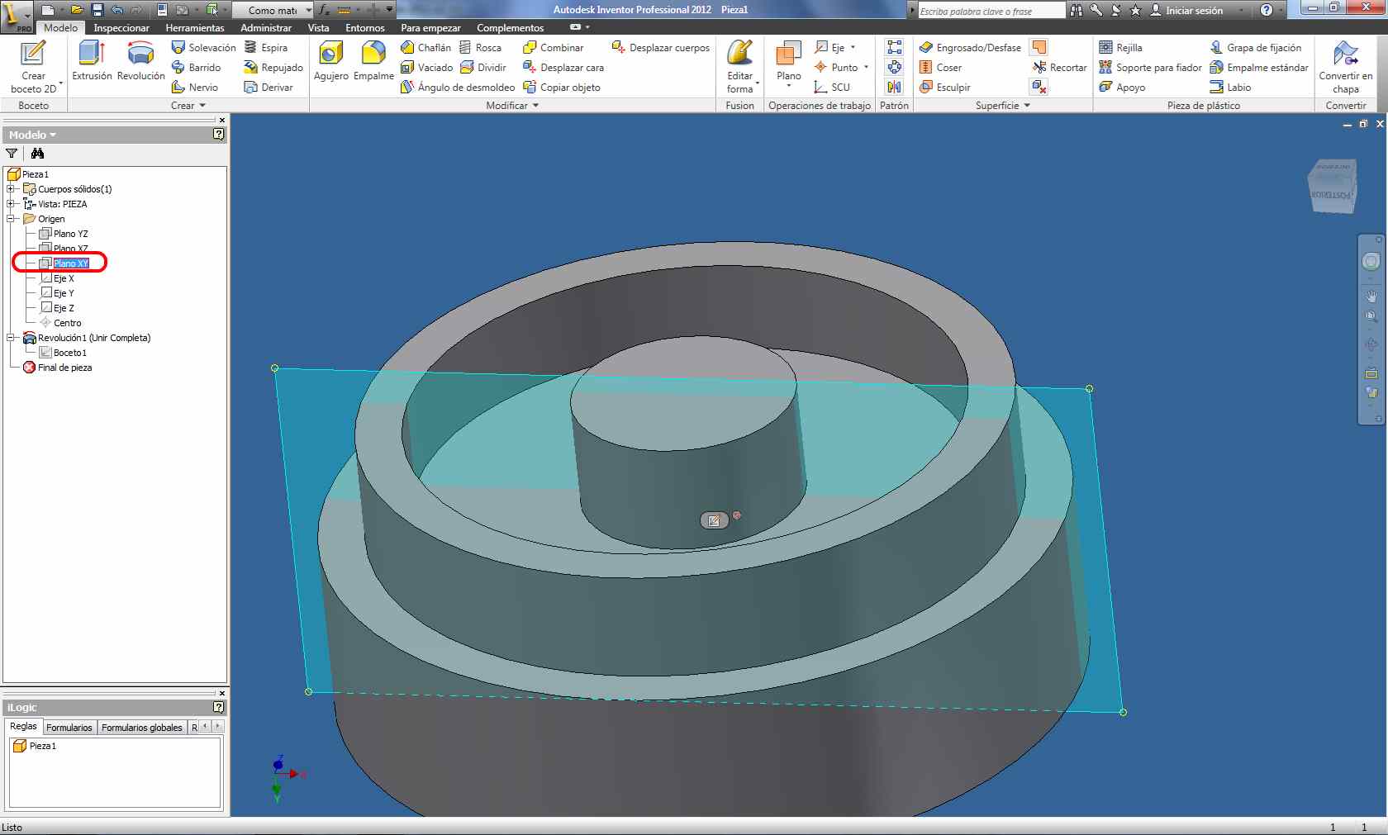Collapse Revolución1 feature node
1388x835 pixels.
point(11,338)
